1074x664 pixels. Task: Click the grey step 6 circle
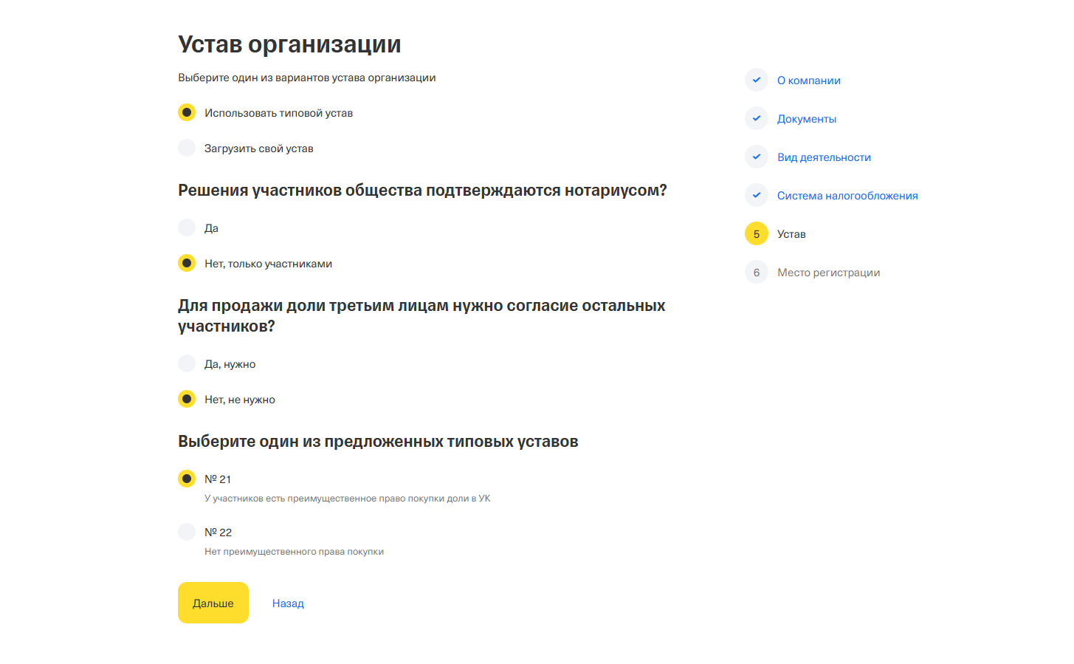click(757, 272)
